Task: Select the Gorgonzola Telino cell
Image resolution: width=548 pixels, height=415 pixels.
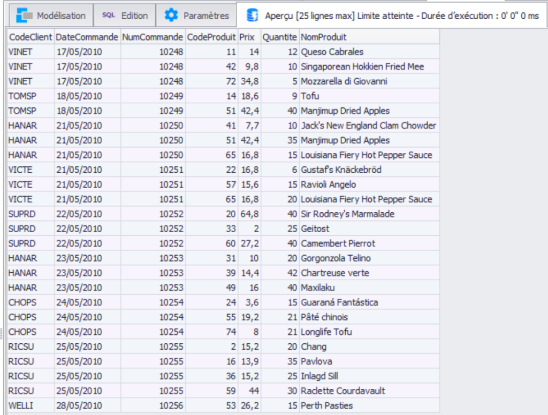Action: point(369,258)
